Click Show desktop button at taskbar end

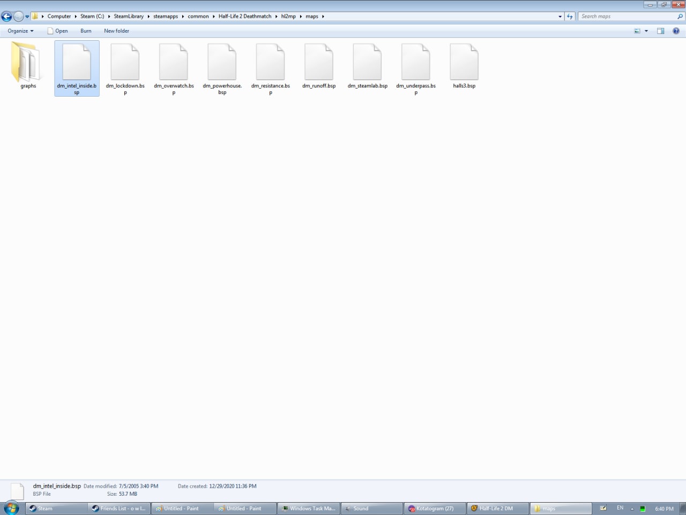[x=683, y=509]
